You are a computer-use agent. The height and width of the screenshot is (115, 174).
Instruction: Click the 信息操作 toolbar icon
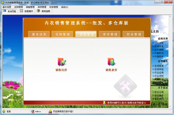coord(21,11)
